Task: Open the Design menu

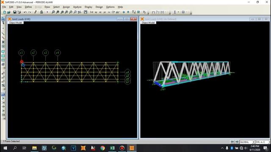Action: pos(99,7)
